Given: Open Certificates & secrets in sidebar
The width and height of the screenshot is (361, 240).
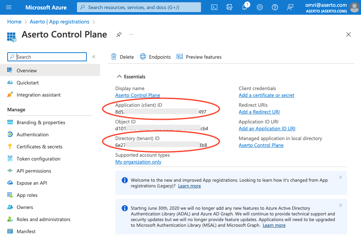Looking at the screenshot, I should click(x=39, y=146).
